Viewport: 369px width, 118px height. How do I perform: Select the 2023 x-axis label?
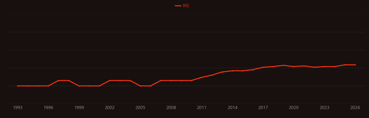click(x=324, y=108)
